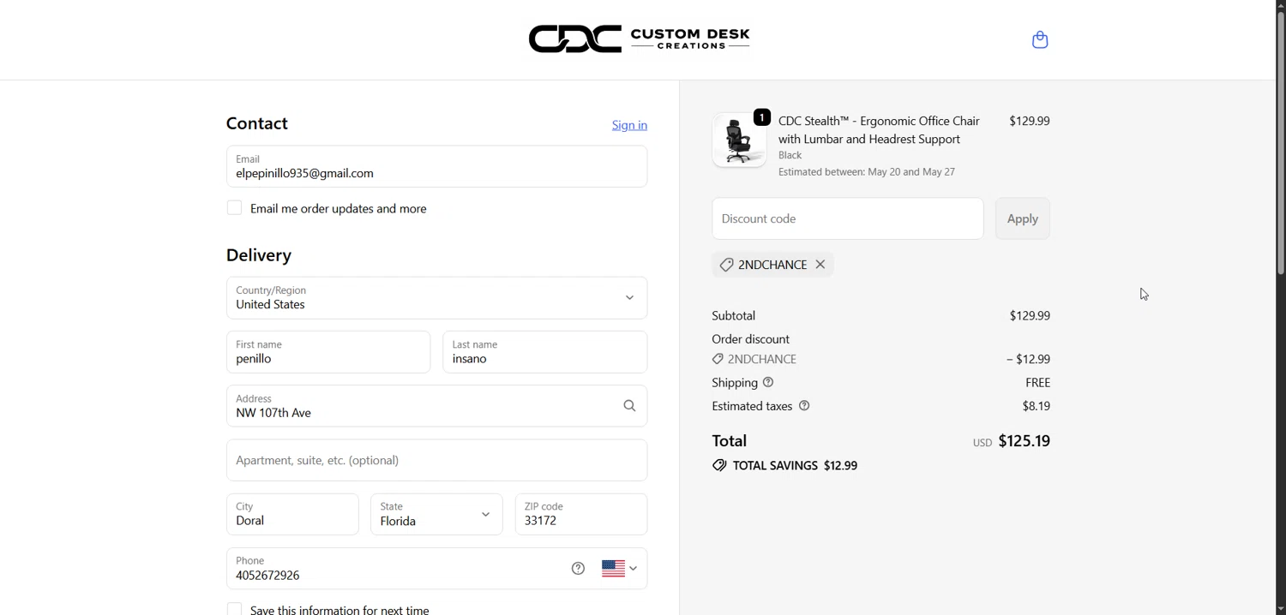Open the shopping bag cart icon
Image resolution: width=1286 pixels, height=615 pixels.
1040,39
